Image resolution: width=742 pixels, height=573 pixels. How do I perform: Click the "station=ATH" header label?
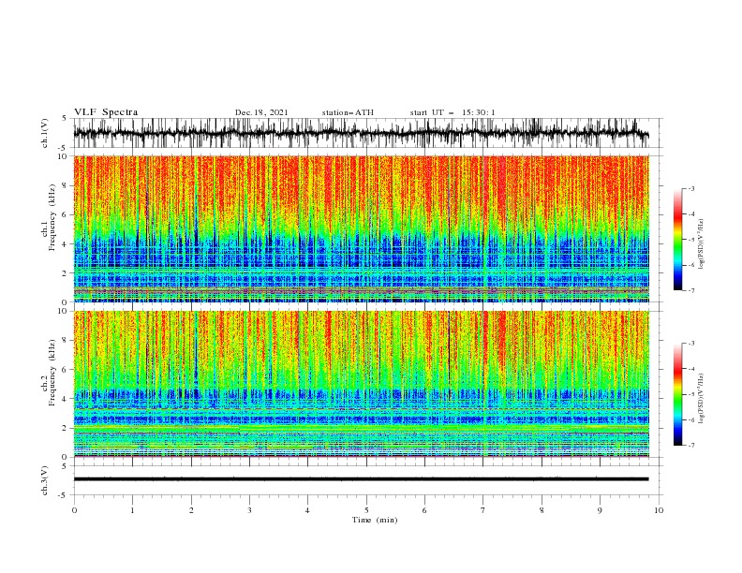pyautogui.click(x=348, y=112)
